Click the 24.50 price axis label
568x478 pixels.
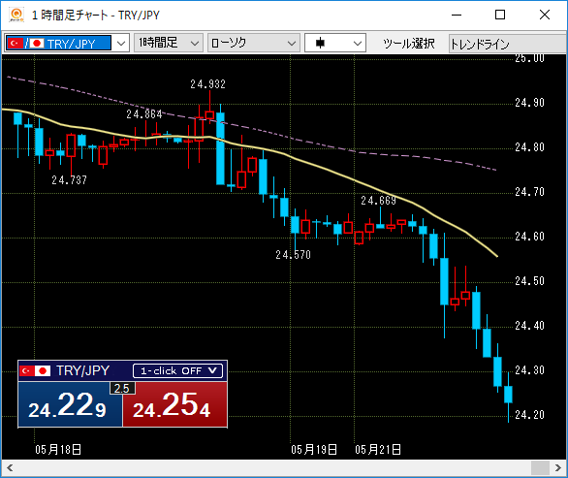(x=529, y=281)
